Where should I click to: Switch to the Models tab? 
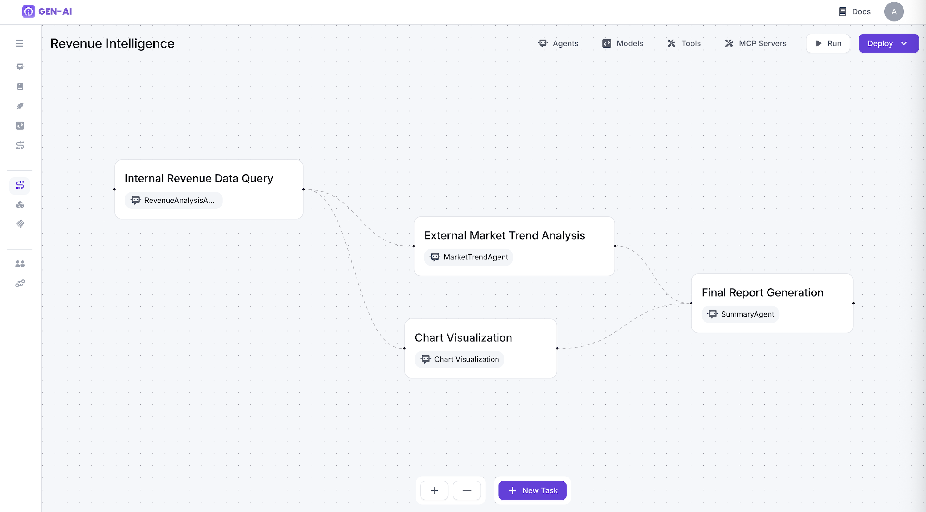pyautogui.click(x=622, y=43)
